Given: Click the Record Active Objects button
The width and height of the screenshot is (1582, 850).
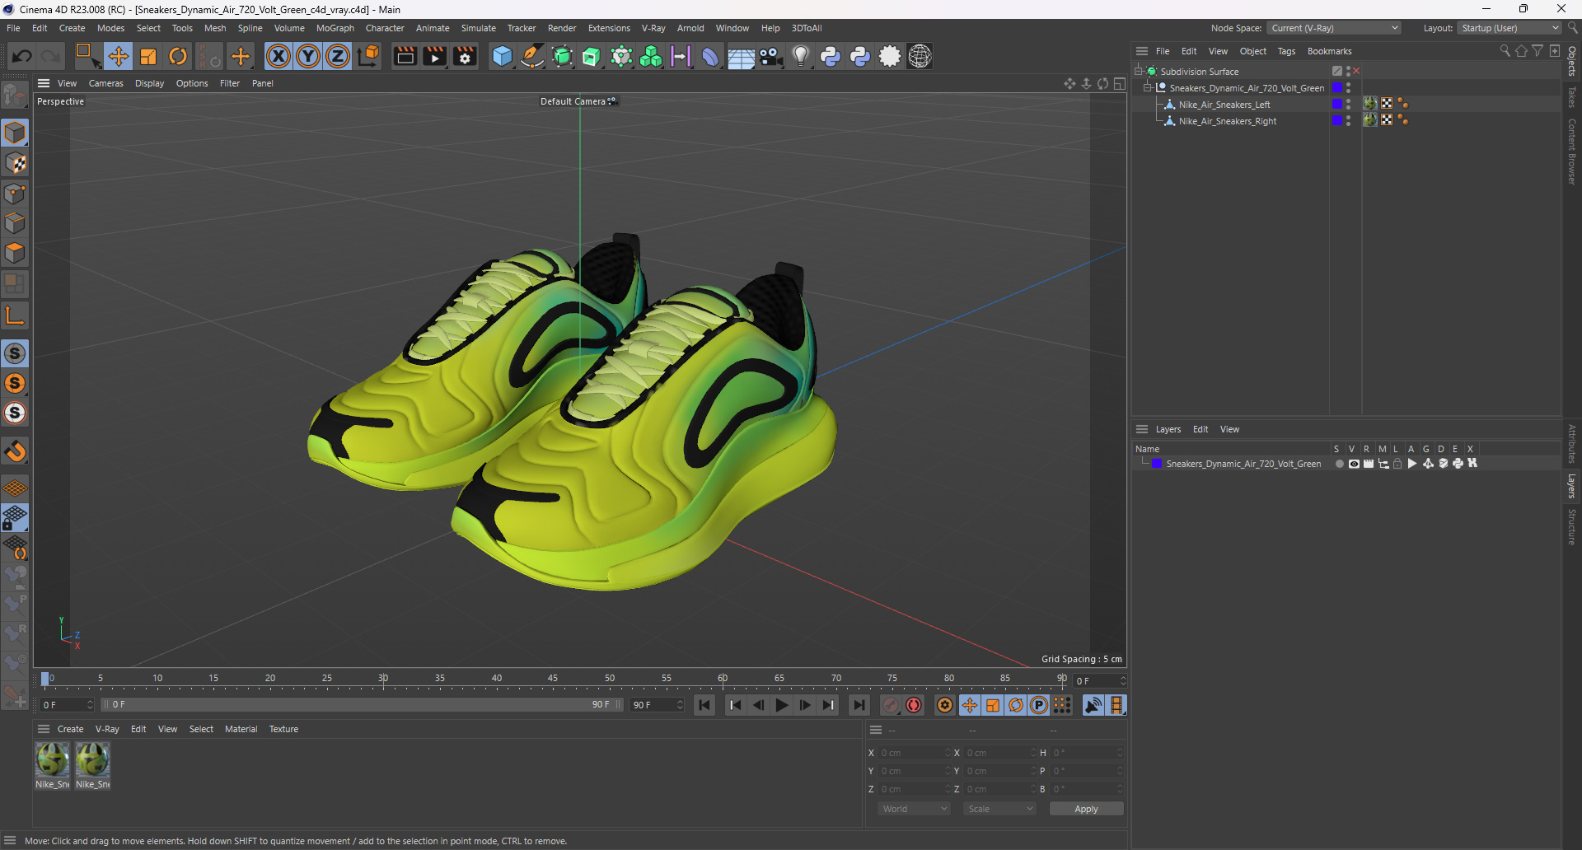Looking at the screenshot, I should [891, 705].
